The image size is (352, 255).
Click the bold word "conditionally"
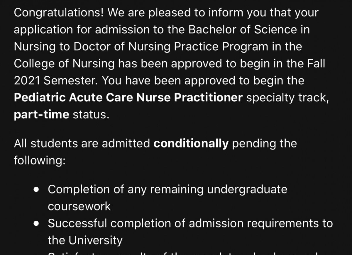coord(191,144)
